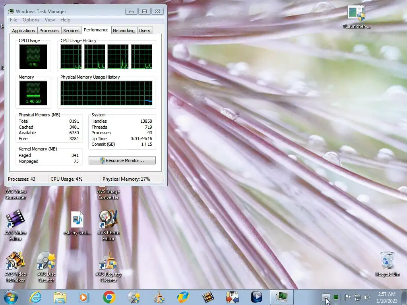407x305 pixels.
Task: Select the Total physical memory value 8191
Action: [74, 121]
